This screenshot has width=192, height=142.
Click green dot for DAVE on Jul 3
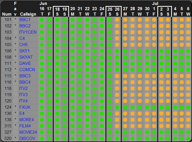point(168,63)
